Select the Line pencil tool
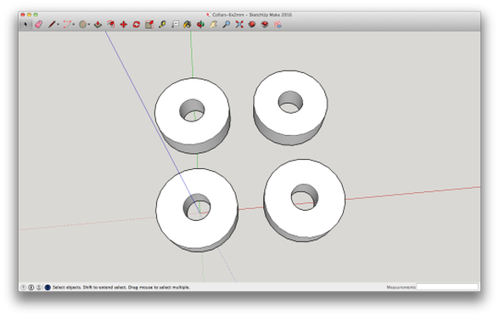The image size is (499, 317). [52, 25]
